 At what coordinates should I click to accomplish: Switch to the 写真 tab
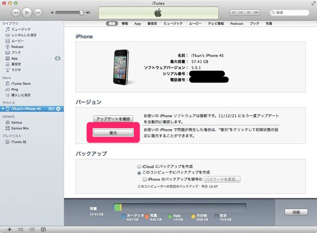(268, 24)
